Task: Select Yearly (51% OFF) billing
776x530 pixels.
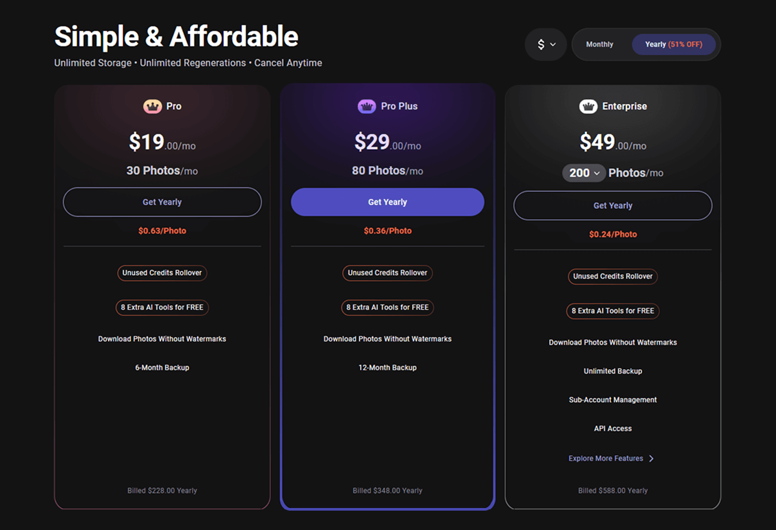Action: coord(673,45)
